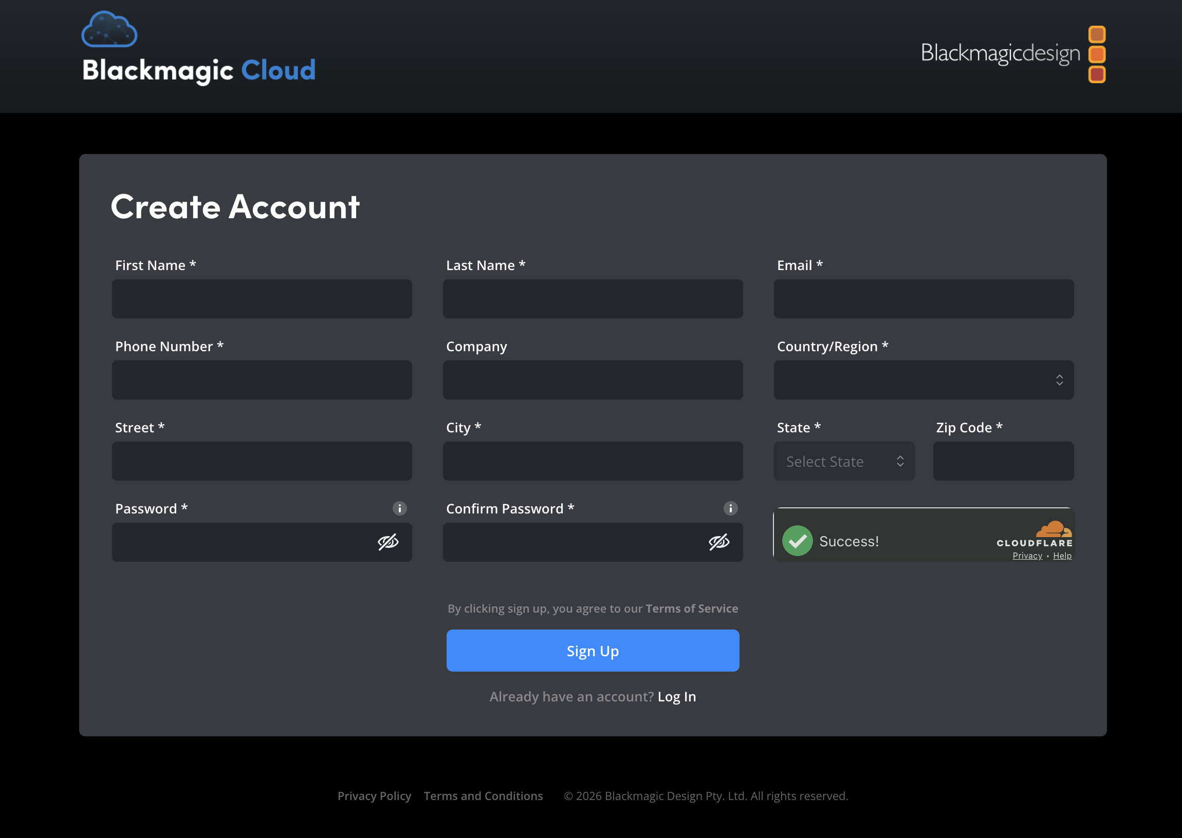1182x838 pixels.
Task: Click the Blackmagic Cloud logo
Action: [x=199, y=49]
